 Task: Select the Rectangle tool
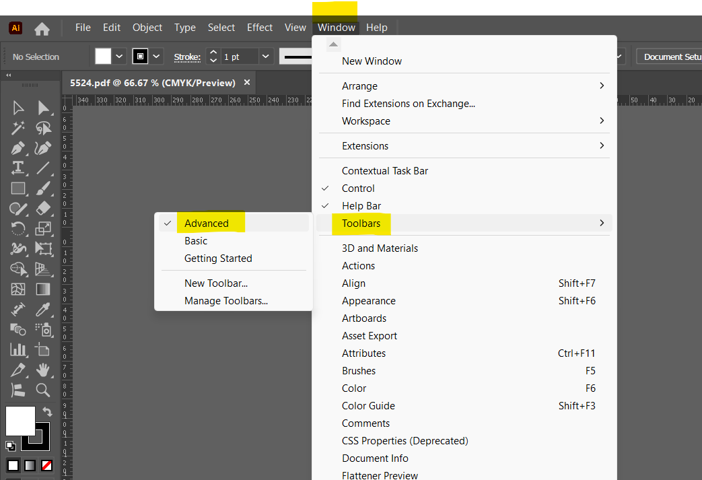click(18, 188)
